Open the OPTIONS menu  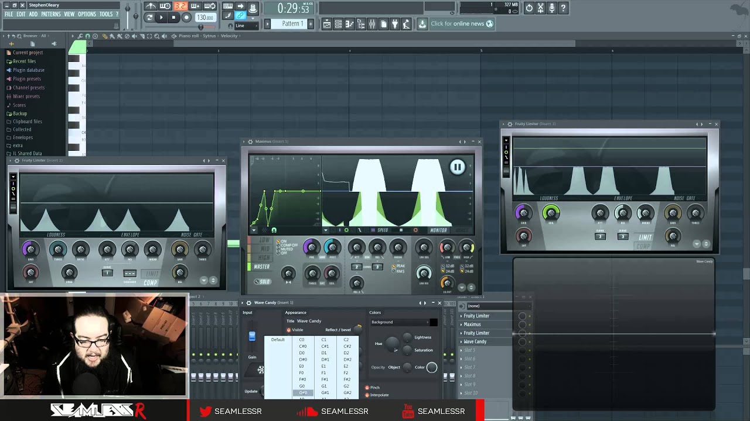[x=87, y=14]
